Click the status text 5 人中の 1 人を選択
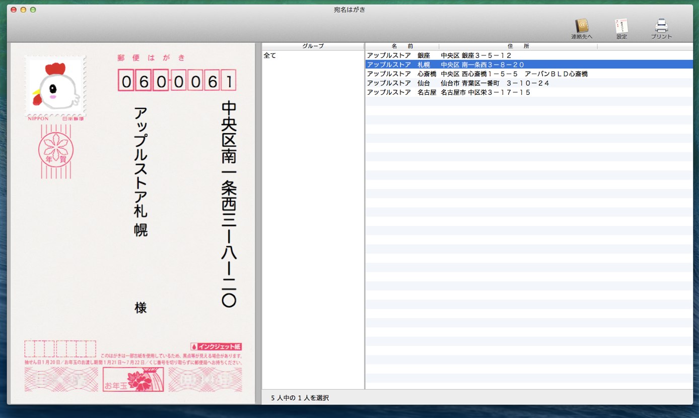This screenshot has height=418, width=699. click(300, 398)
